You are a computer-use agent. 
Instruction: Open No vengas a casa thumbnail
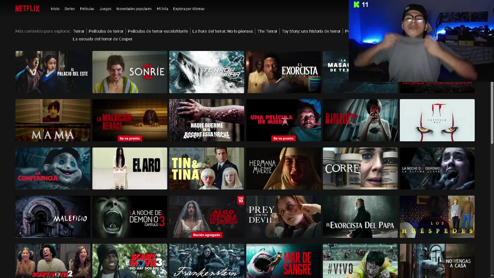pos(437,261)
